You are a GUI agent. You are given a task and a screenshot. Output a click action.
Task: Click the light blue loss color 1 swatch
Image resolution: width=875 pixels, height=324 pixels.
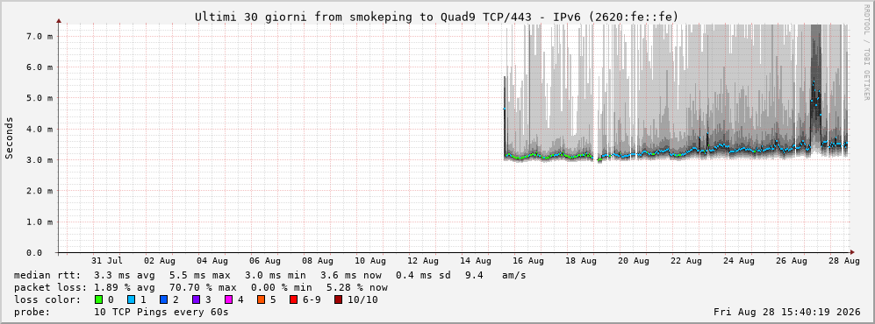(131, 299)
